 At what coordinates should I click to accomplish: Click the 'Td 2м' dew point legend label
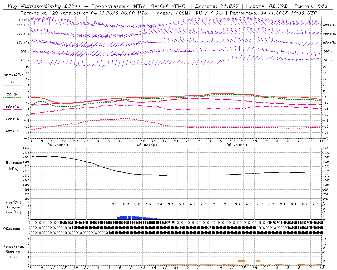click(12, 94)
